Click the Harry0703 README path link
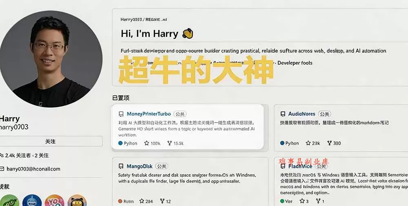Screen dimensions: 408x206 pos(144,20)
